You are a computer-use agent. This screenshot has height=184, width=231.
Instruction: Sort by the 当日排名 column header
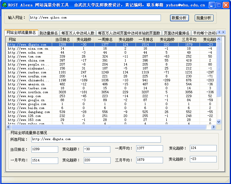[62, 40]
